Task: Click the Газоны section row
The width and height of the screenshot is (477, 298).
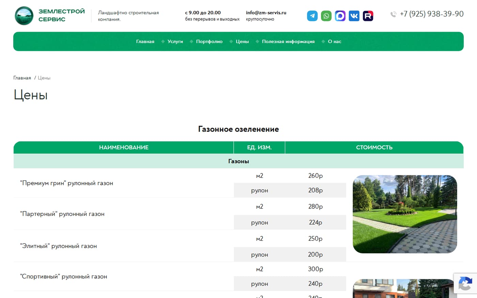Action: pos(238,161)
